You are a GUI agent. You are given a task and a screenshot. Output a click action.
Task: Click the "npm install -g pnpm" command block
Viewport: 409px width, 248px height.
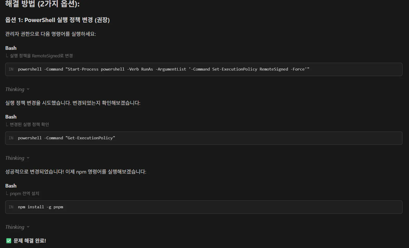point(204,207)
